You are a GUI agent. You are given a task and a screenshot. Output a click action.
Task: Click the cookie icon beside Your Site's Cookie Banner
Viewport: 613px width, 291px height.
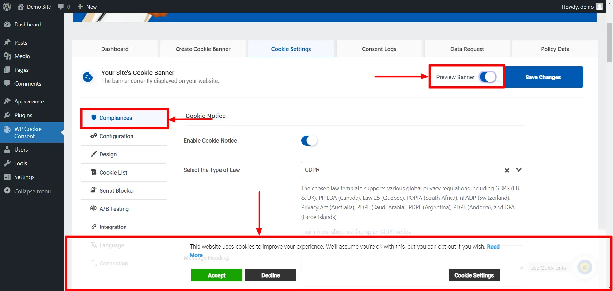point(88,77)
